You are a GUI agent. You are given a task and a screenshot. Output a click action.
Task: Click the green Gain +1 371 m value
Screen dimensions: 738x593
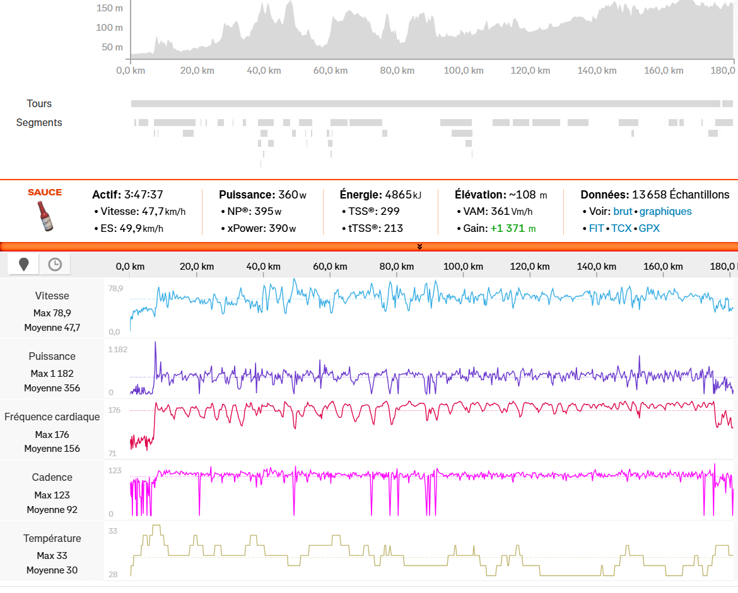click(513, 228)
